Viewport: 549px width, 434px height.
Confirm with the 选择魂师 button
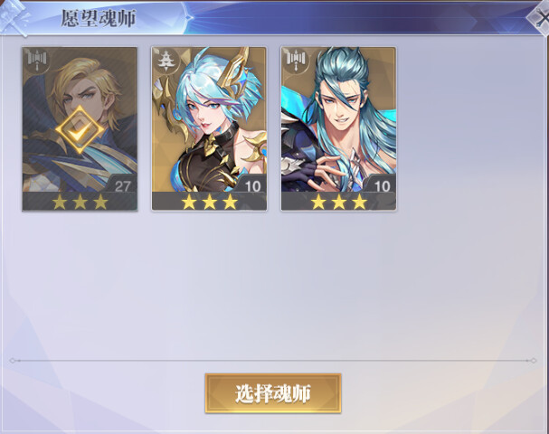point(273,393)
